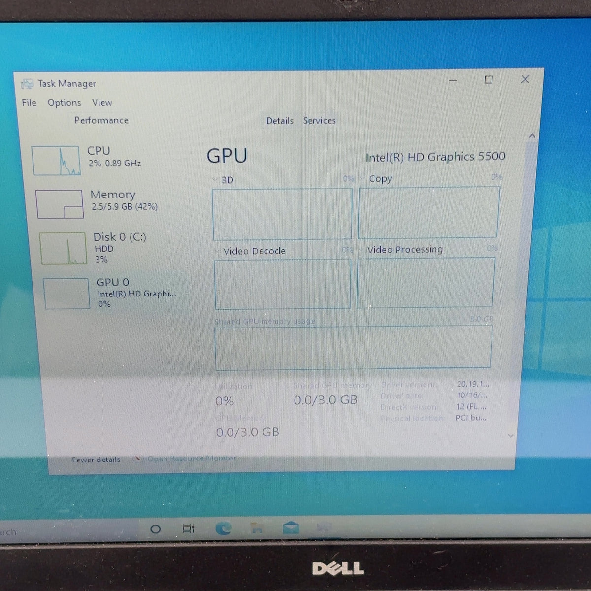The height and width of the screenshot is (591, 591).
Task: Click the scrollbar down arrow
Action: (511, 436)
